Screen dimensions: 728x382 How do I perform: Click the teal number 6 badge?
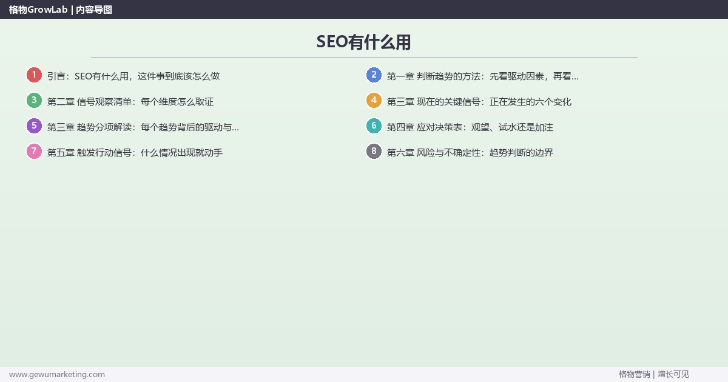coord(374,126)
